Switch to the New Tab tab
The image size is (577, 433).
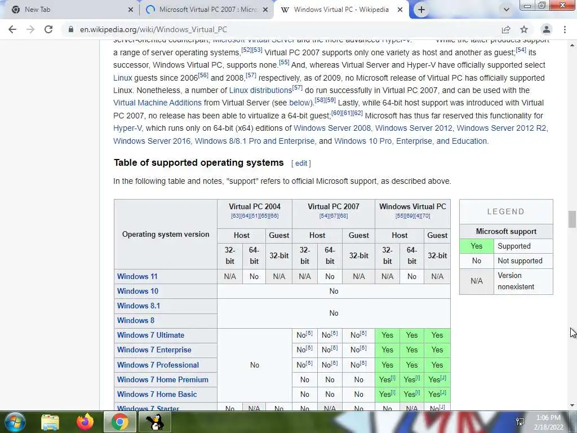[70, 10]
